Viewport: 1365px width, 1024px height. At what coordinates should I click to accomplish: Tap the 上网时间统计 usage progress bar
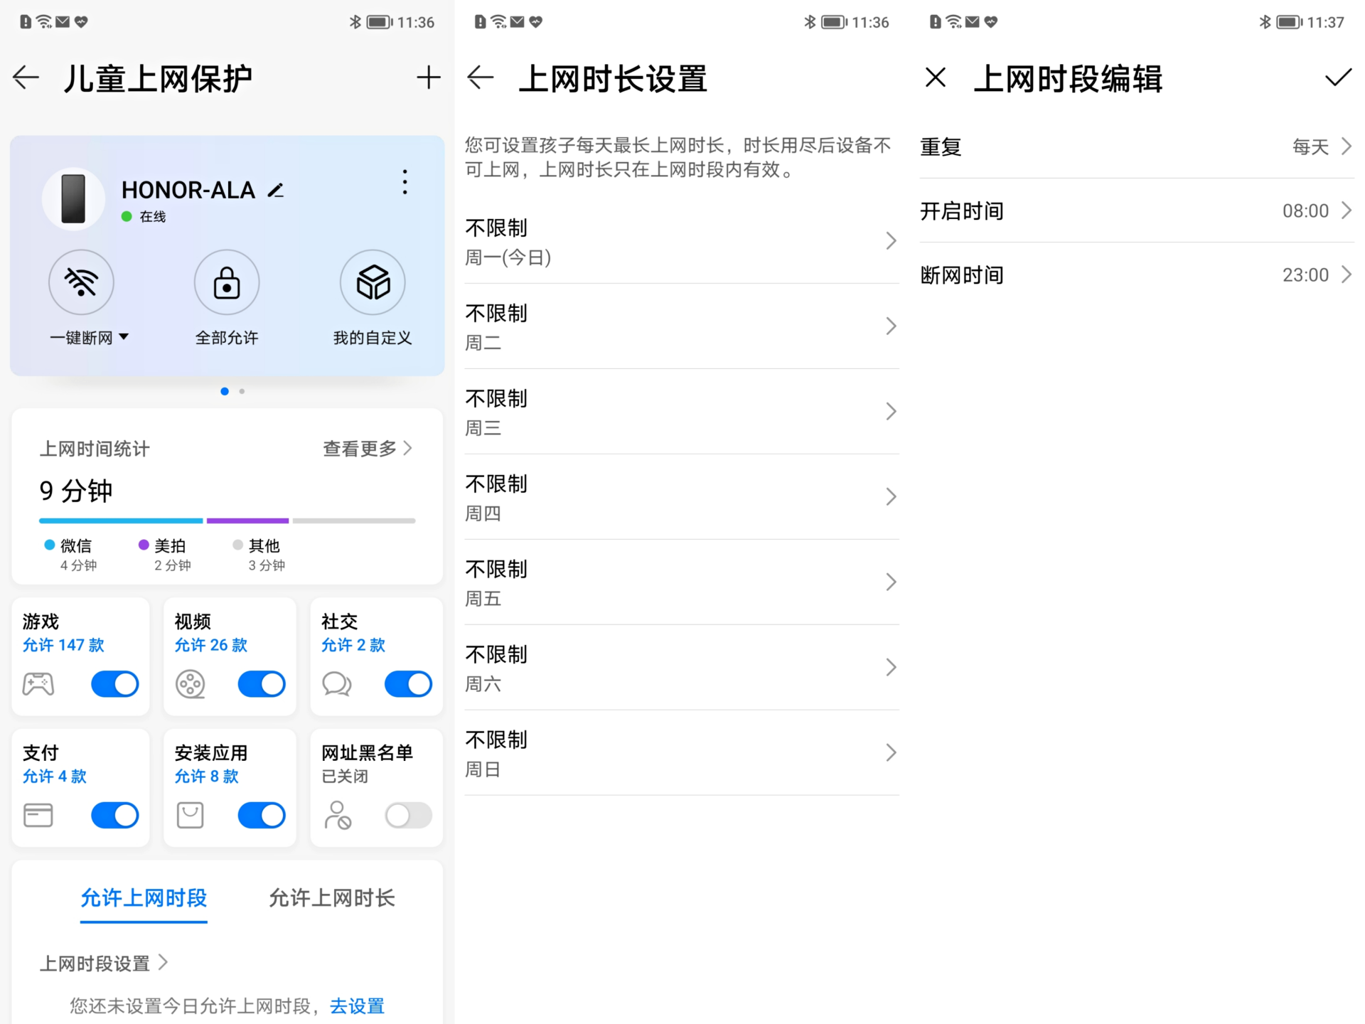tap(227, 521)
